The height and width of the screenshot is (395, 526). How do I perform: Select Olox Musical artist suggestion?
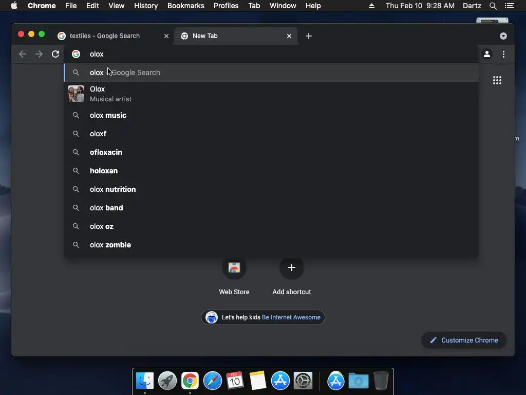click(x=271, y=94)
